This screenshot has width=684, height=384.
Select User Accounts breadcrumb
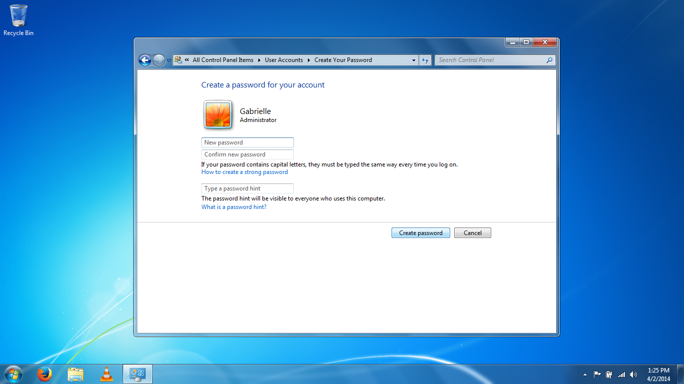(x=284, y=60)
